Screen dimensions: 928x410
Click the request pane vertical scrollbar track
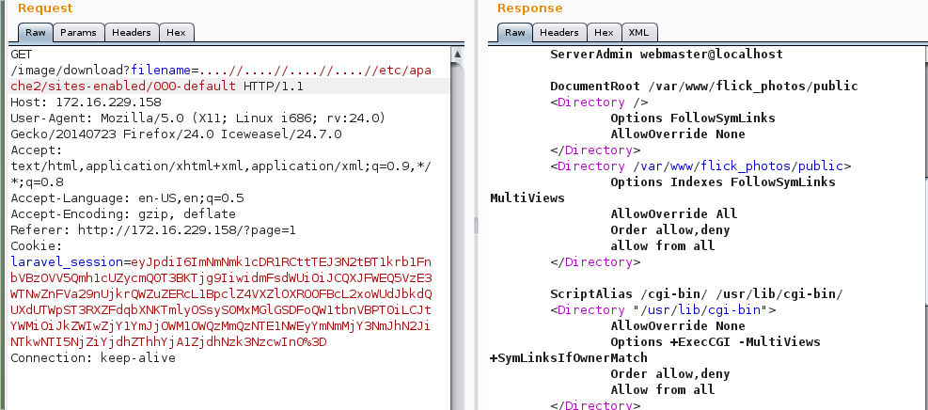457,237
